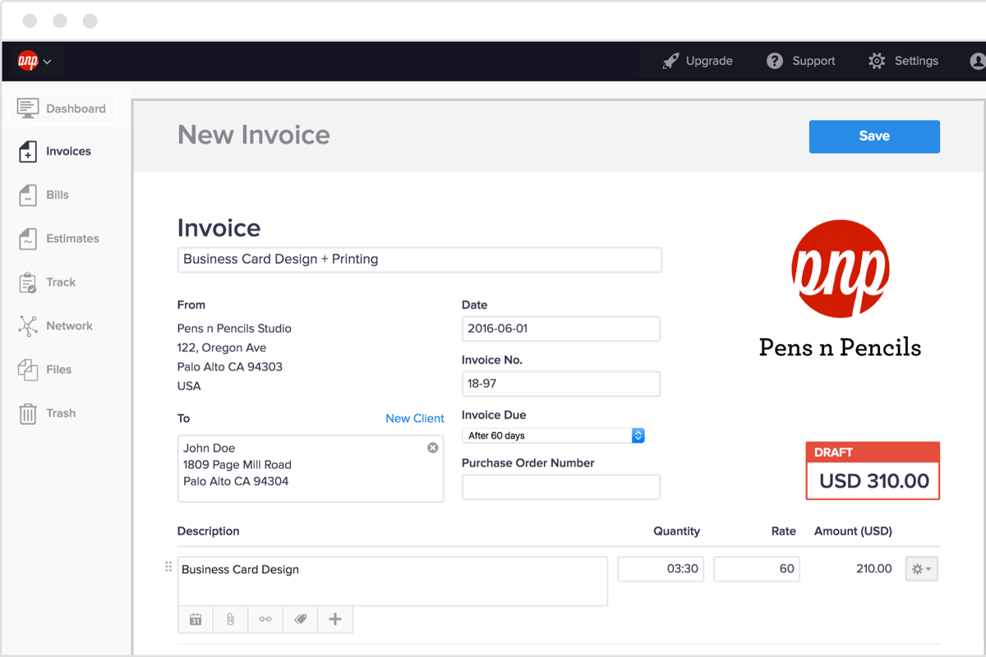Screen dimensions: 986x657
Task: Click the Estimates sidebar icon
Action: (x=28, y=239)
